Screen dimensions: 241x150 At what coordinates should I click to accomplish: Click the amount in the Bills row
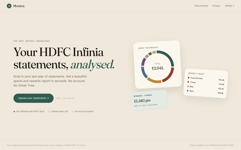coord(221,89)
